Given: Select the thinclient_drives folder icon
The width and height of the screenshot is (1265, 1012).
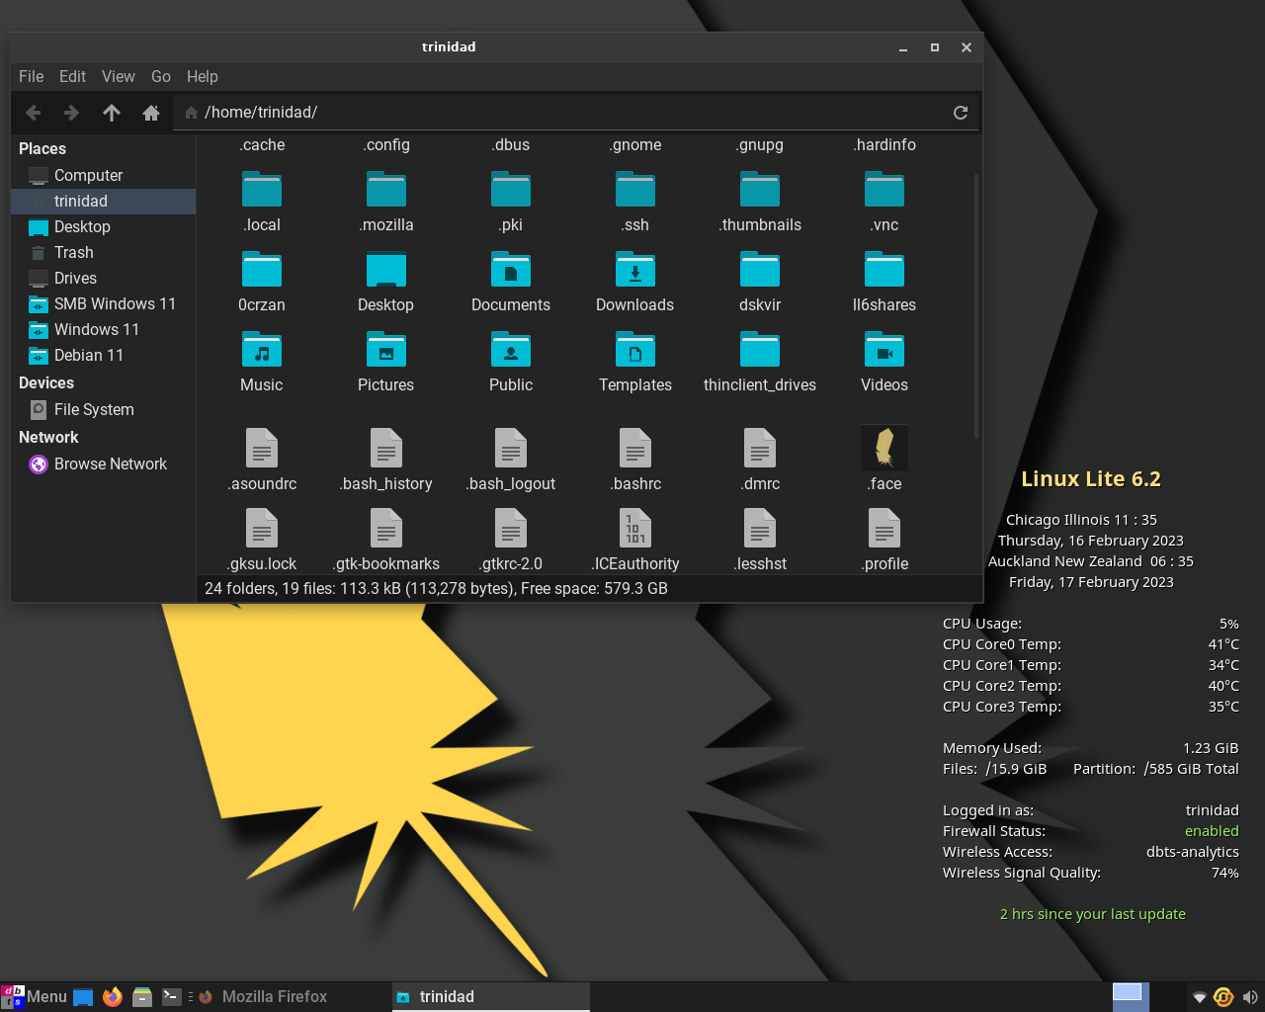Looking at the screenshot, I should click(x=760, y=349).
